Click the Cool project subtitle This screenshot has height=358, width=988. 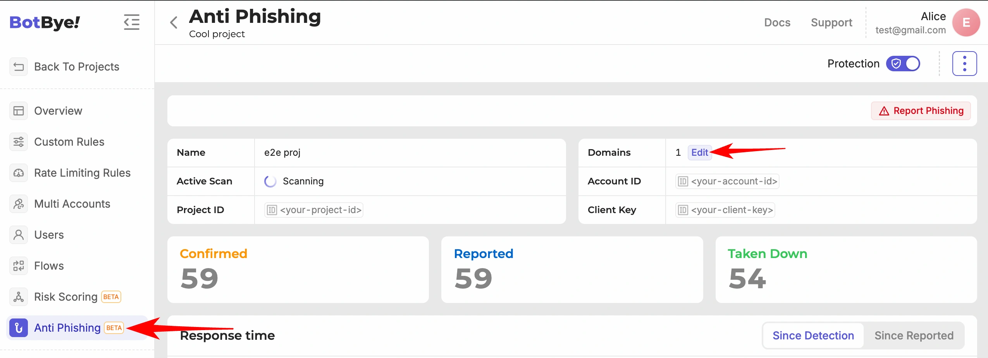(x=217, y=34)
